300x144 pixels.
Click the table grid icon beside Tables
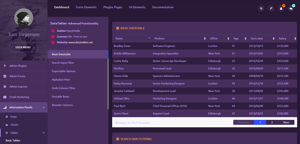point(7,133)
